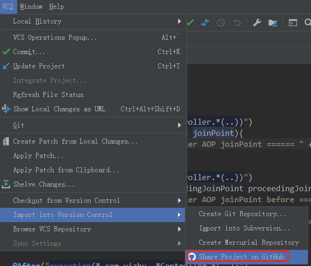Screen dimensions: 311x266
Task: Open VCS Operations Popup
Action: click(93, 37)
